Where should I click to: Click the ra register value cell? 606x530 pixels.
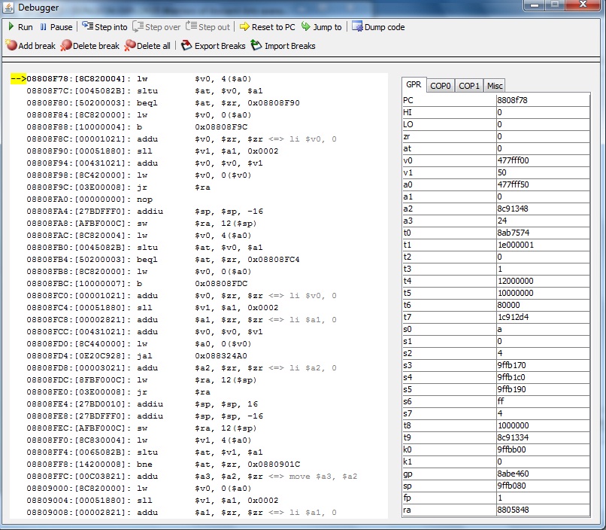click(542, 510)
